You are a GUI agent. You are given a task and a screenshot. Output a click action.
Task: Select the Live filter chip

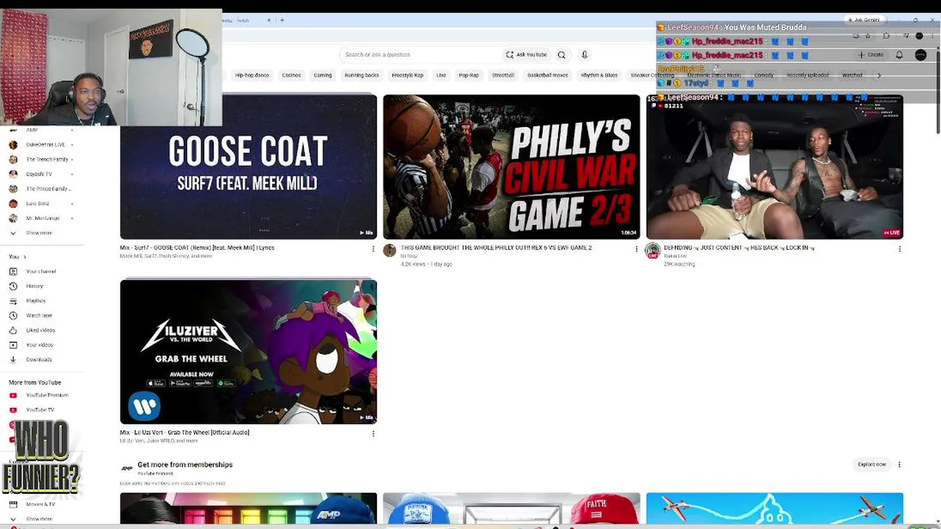click(x=441, y=75)
